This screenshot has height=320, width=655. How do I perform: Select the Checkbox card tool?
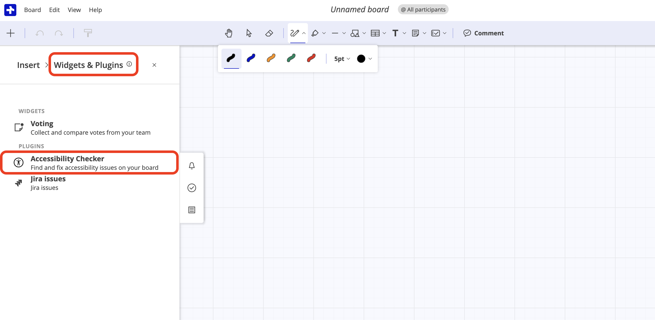pos(436,33)
